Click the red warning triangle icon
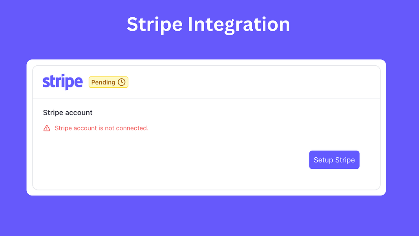 (47, 128)
